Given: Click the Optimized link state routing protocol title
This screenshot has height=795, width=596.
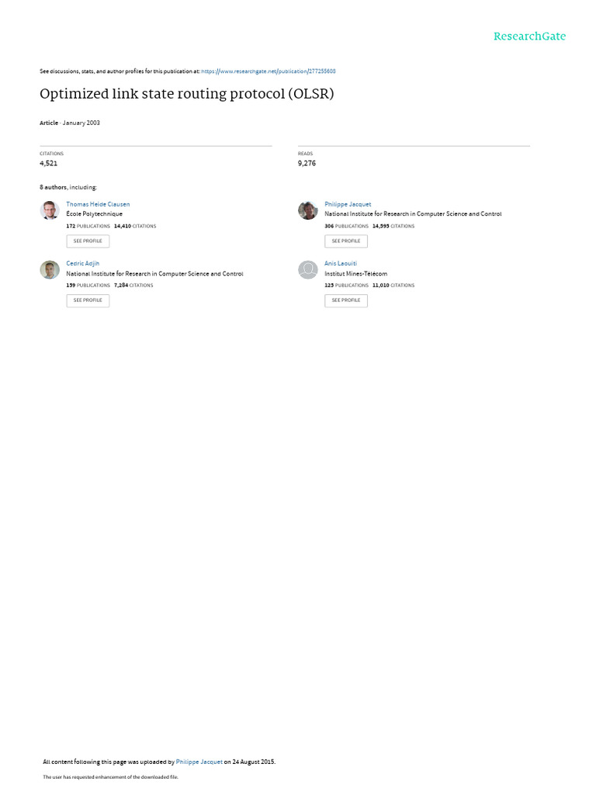Looking at the screenshot, I should (x=186, y=94).
